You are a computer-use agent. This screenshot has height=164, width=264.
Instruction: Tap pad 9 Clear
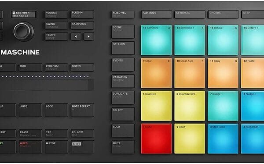[156, 73]
